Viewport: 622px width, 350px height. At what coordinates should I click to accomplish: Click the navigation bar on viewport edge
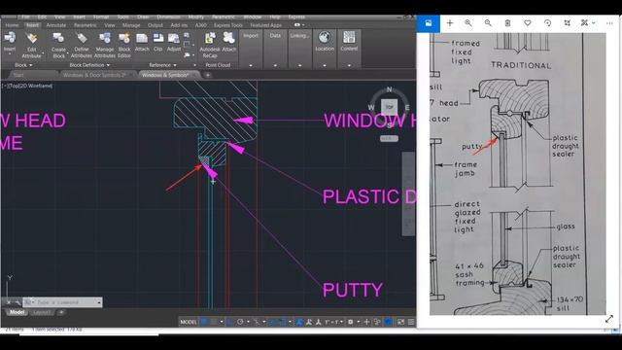coord(408,193)
